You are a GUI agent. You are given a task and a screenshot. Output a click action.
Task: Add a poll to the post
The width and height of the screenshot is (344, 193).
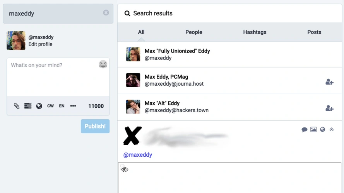(x=28, y=106)
